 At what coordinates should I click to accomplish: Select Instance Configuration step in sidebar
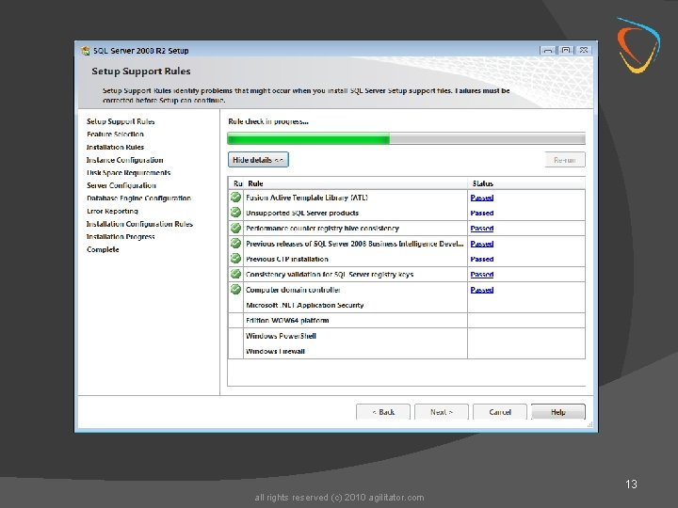125,160
